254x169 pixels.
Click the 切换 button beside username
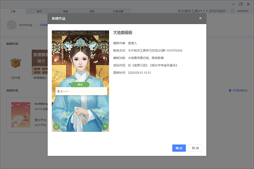pos(42,25)
